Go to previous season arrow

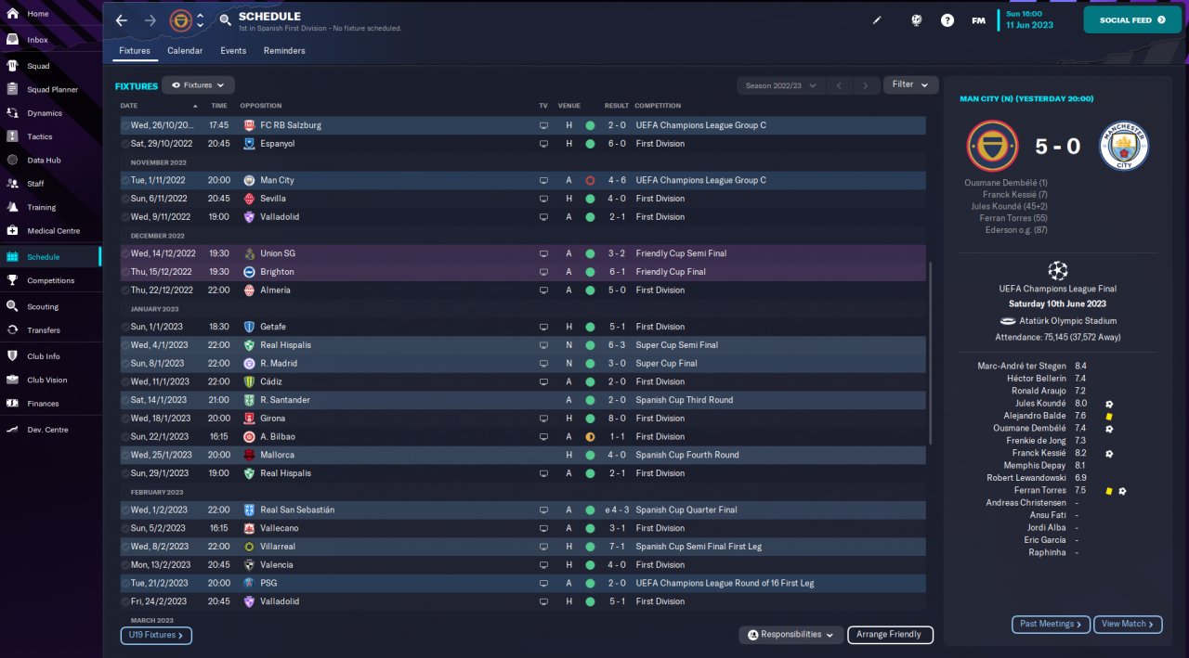pos(839,85)
